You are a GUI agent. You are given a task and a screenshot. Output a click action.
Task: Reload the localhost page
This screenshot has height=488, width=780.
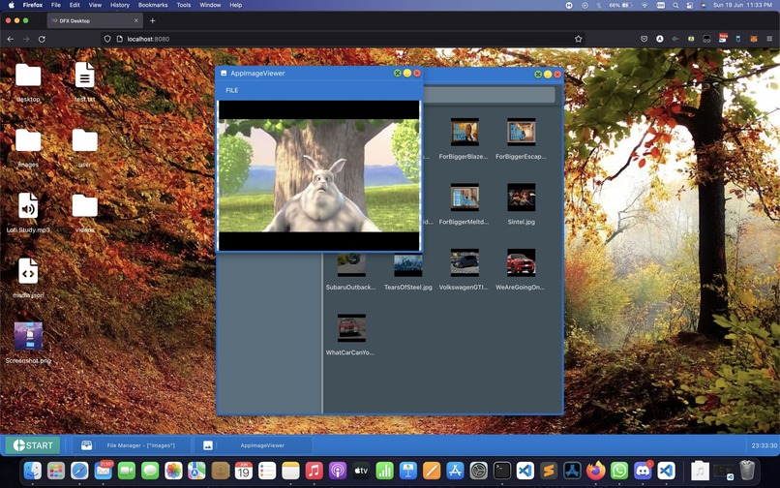tap(42, 39)
